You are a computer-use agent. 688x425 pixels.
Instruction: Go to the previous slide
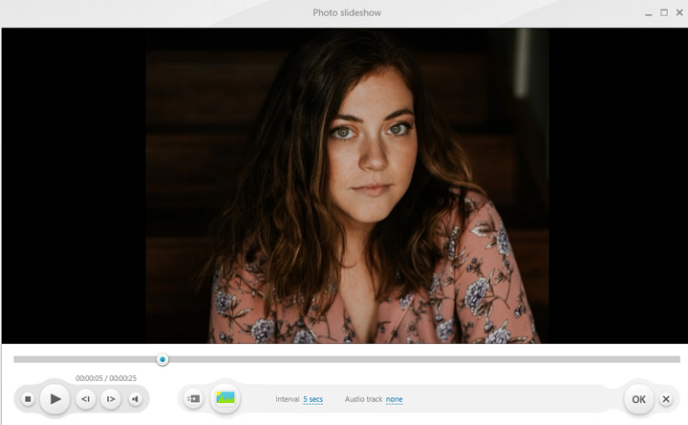point(86,399)
